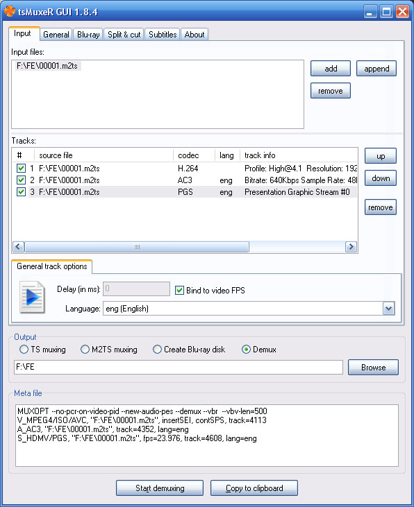Viewport: 414px width, 507px height.
Task: Click Start demuxing button
Action: click(x=160, y=488)
